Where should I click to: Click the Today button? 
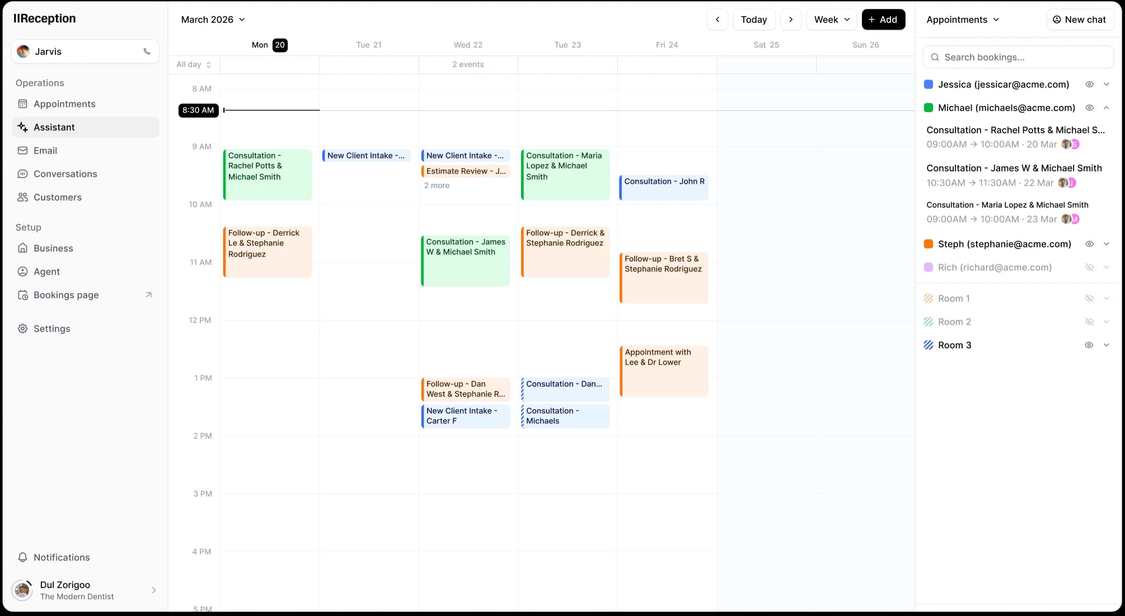pyautogui.click(x=754, y=20)
